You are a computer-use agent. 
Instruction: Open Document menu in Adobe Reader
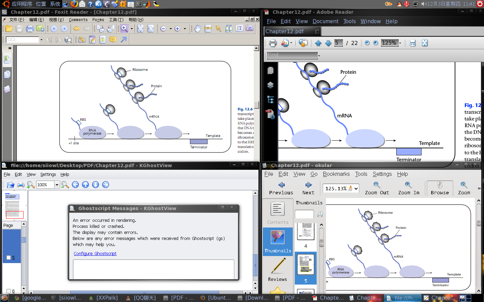click(325, 21)
